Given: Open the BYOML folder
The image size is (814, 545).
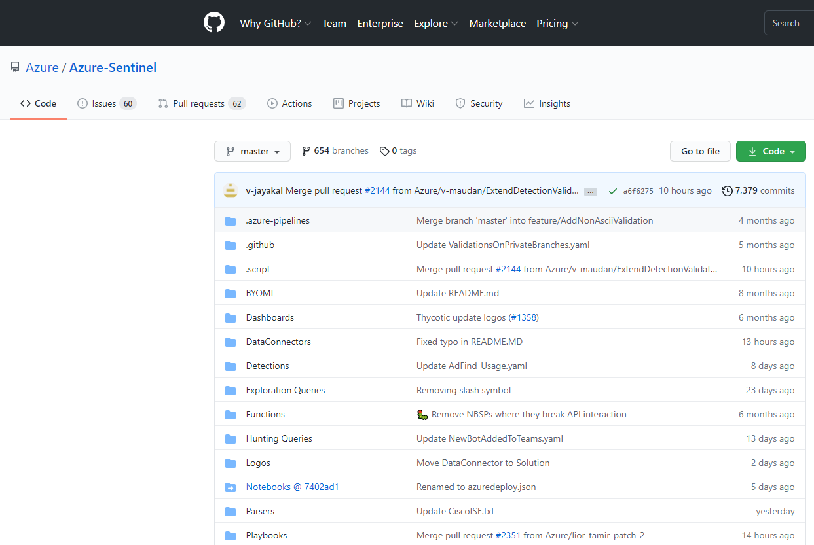Looking at the screenshot, I should tap(261, 294).
